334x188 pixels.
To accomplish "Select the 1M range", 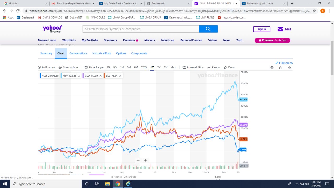I will tap(122, 67).
